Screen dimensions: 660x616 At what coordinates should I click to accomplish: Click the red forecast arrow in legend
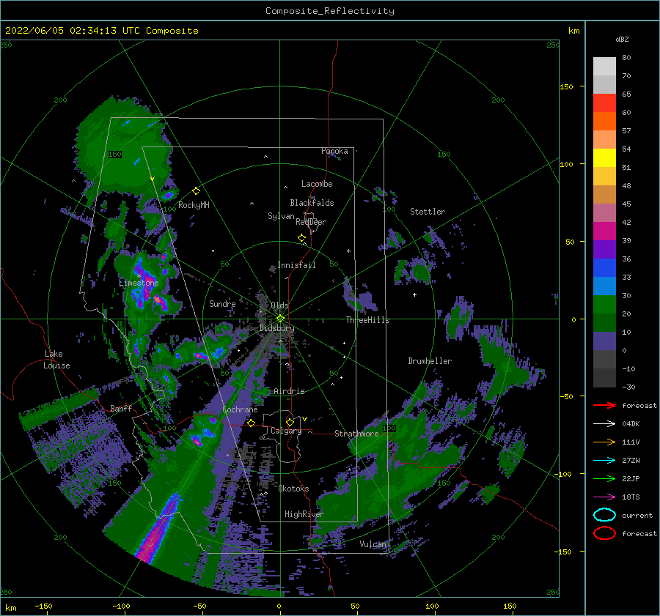pos(604,405)
